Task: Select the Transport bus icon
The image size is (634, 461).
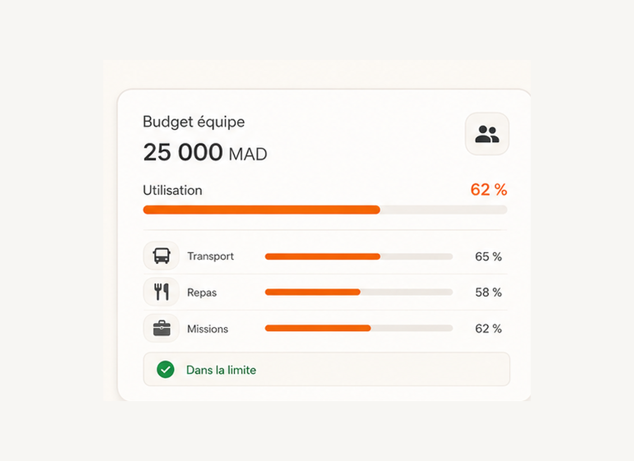Action: coord(161,255)
